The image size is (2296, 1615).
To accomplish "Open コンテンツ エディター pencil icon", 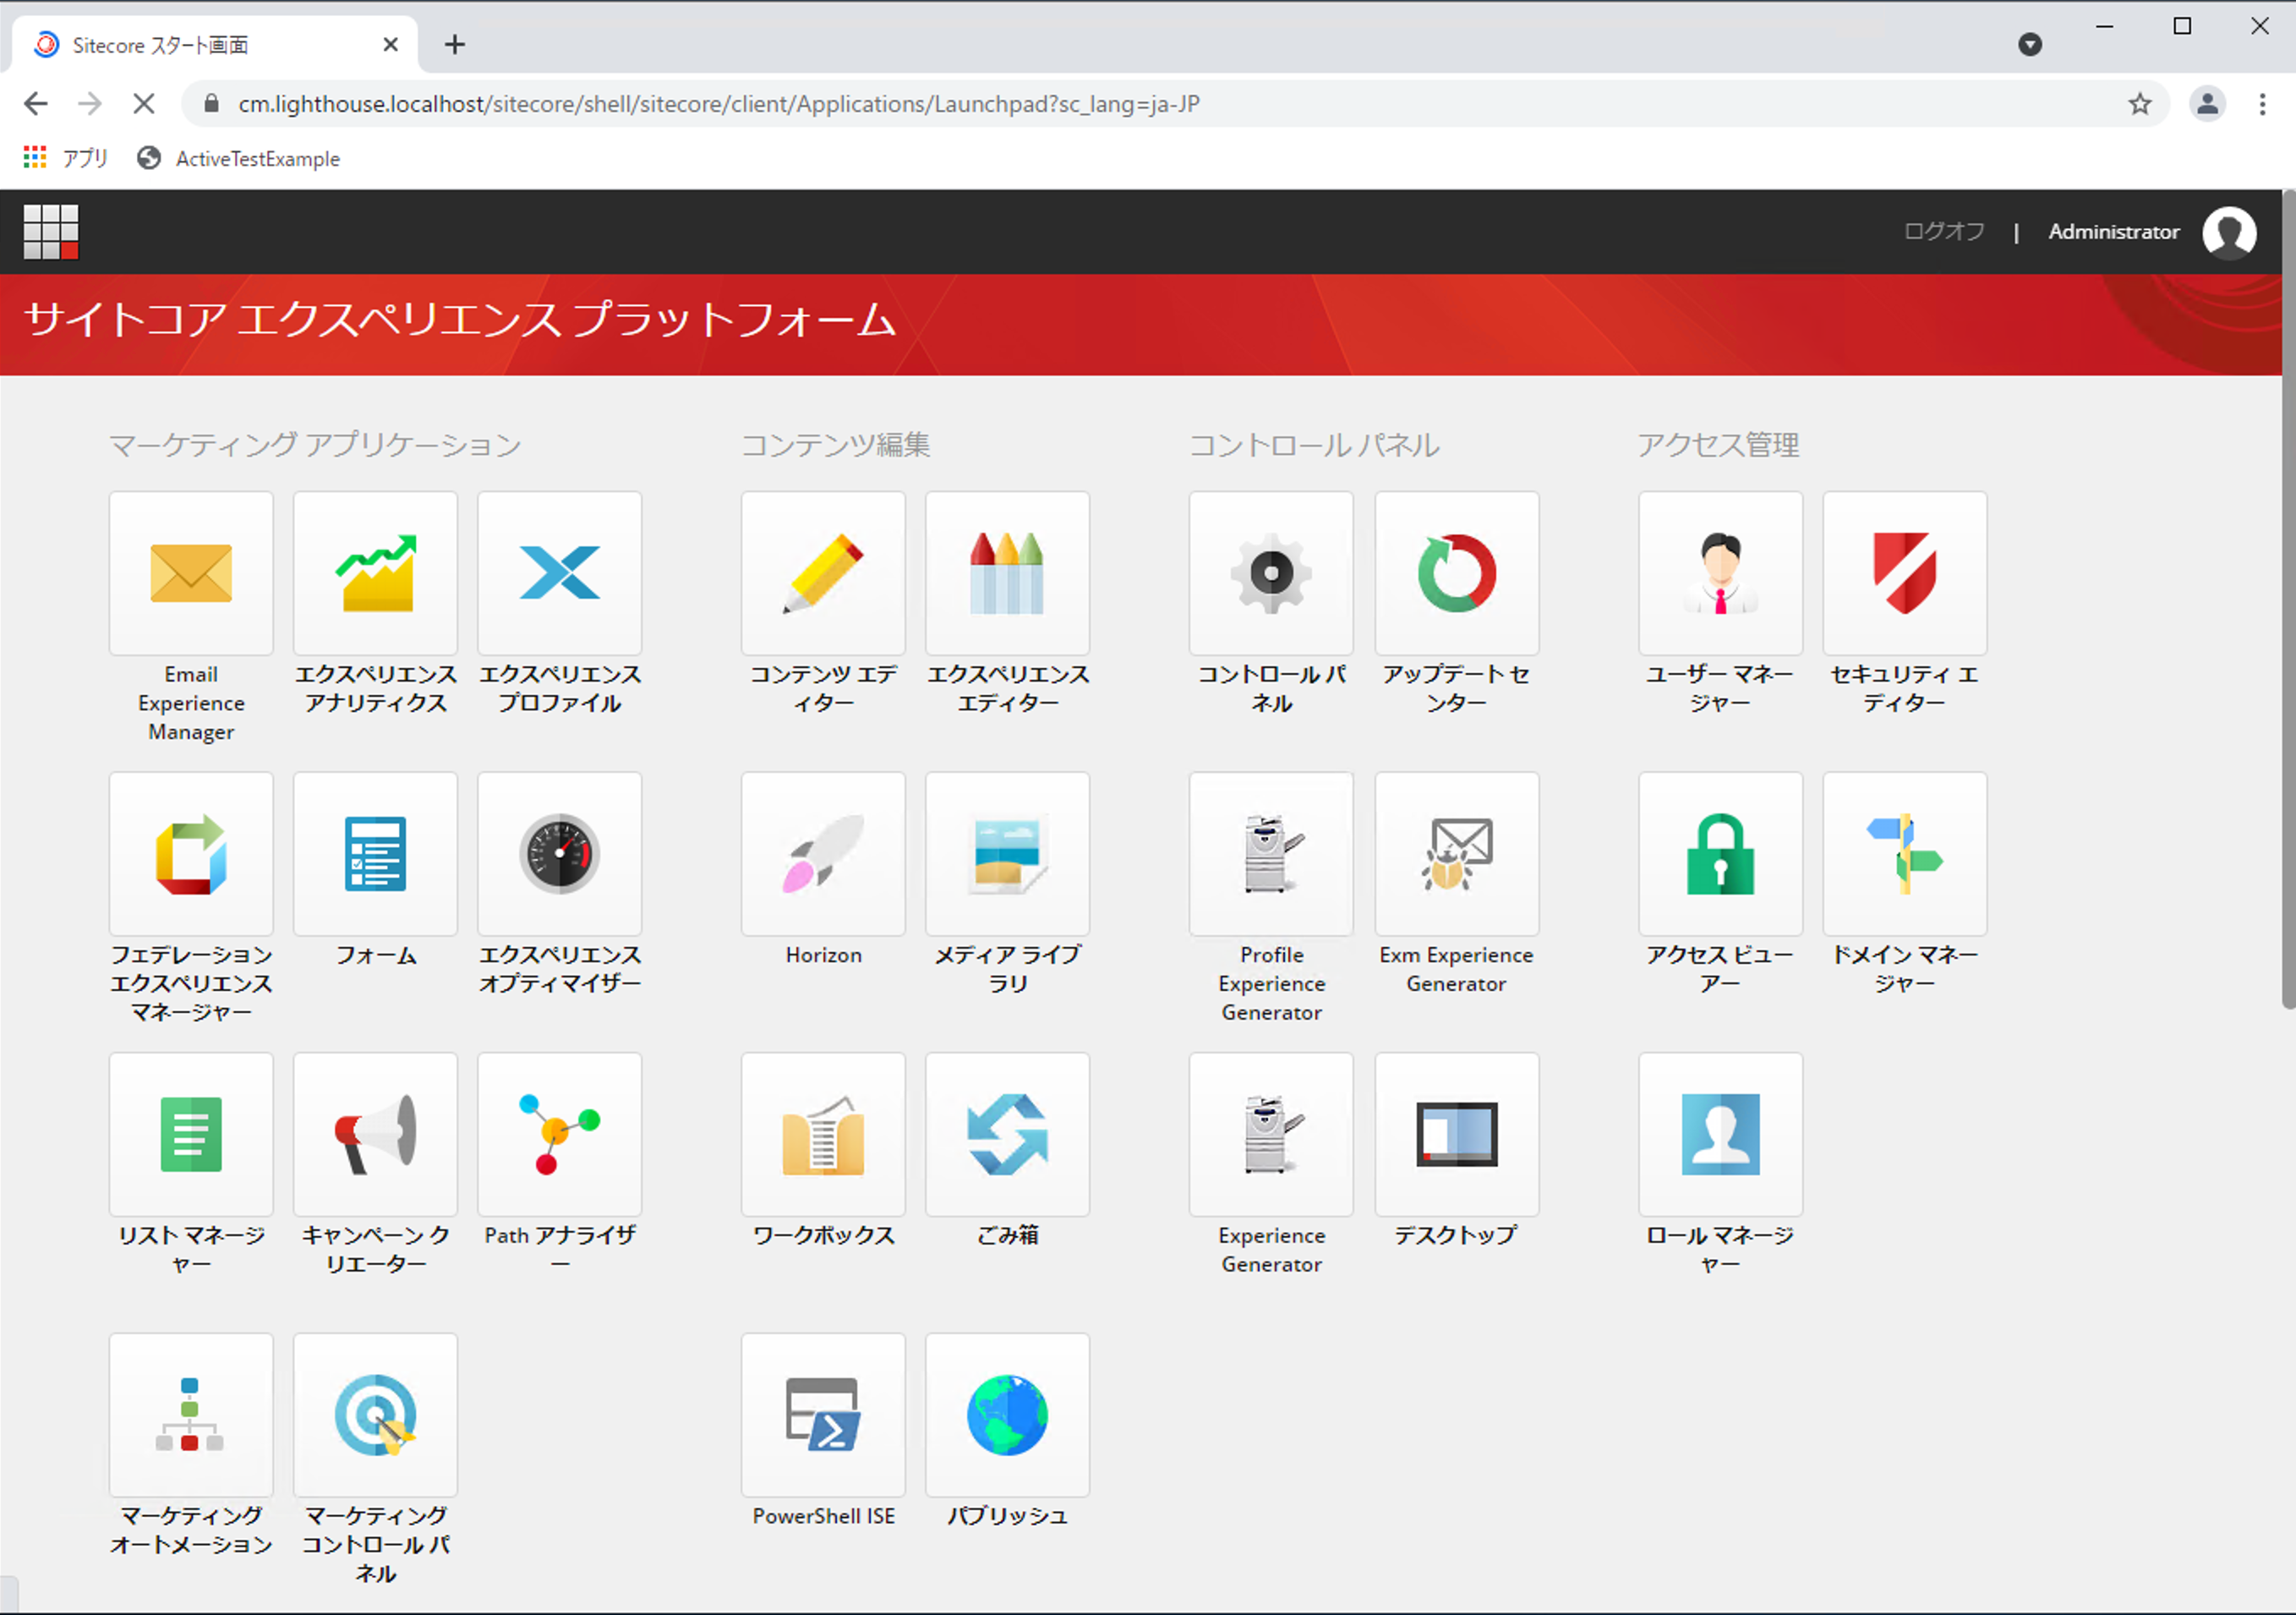I will [823, 573].
